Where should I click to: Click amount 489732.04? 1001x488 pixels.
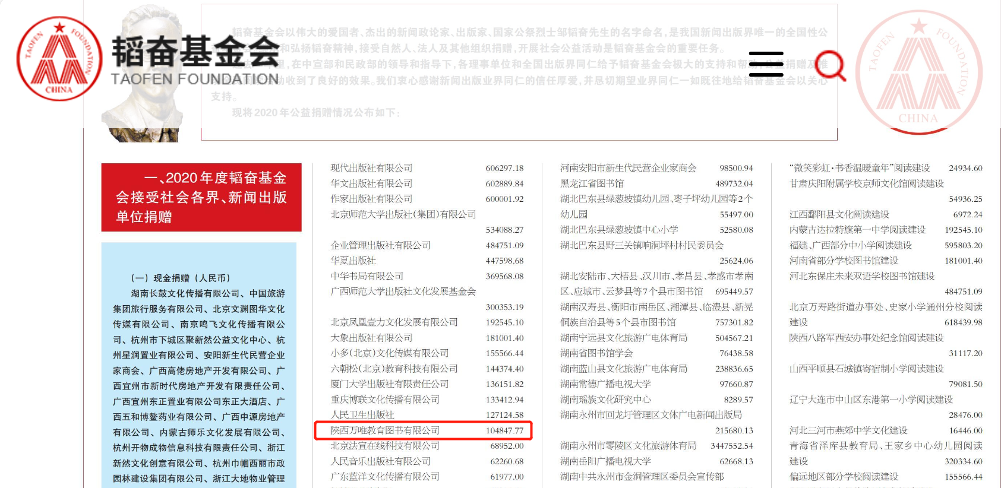[x=734, y=183]
